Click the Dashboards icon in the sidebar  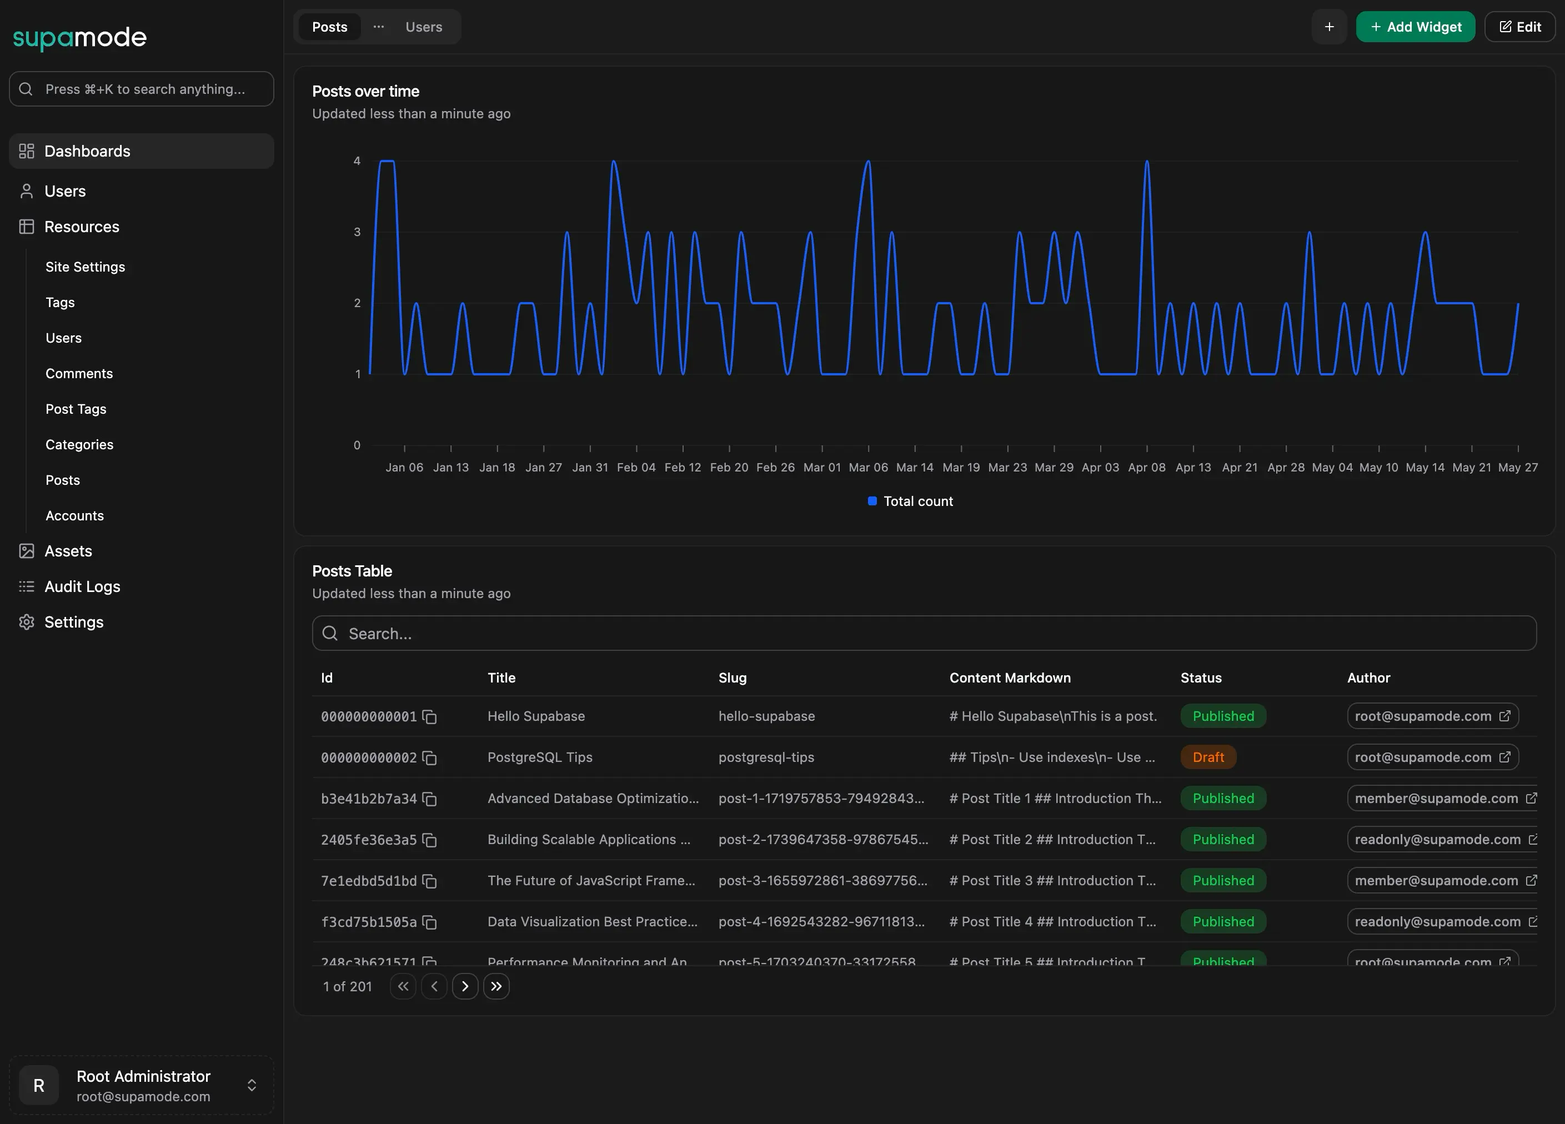pyautogui.click(x=26, y=150)
